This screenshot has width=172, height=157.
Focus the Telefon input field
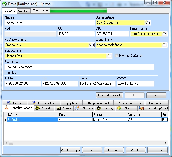click(23, 84)
